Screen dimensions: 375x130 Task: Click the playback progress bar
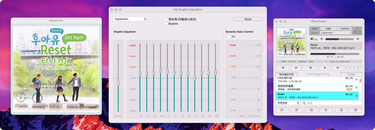[x=335, y=54]
